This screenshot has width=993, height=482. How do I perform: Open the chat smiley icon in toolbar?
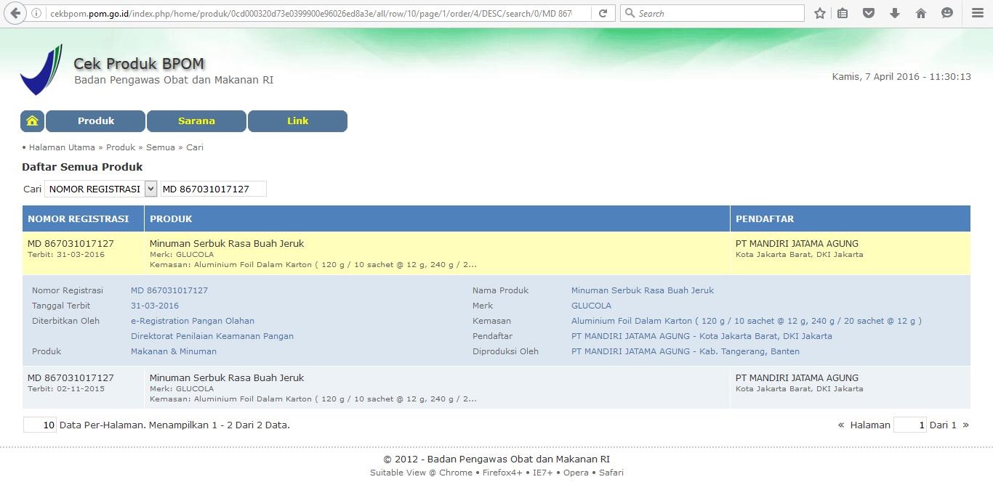pyautogui.click(x=946, y=13)
